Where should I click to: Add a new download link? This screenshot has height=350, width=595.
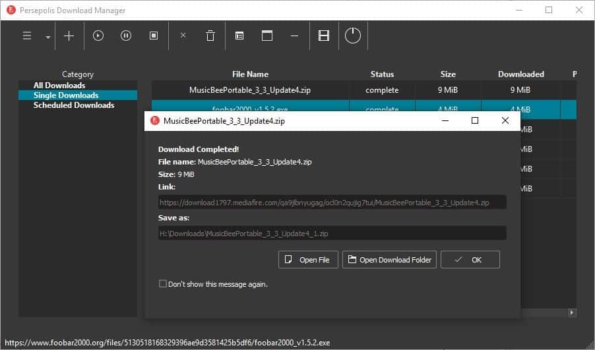[69, 36]
